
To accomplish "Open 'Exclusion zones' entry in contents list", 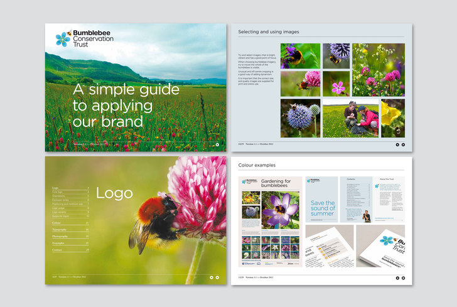I will pyautogui.click(x=70, y=200).
